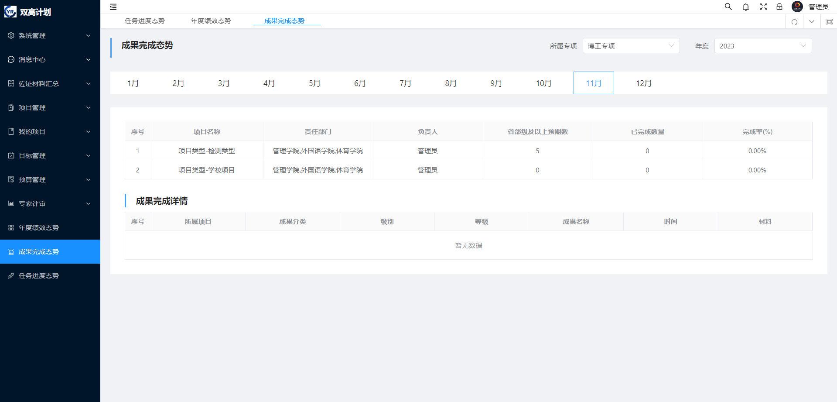Viewport: 837px width, 402px height.
Task: Select the 成果完成态势 tab
Action: pyautogui.click(x=284, y=21)
